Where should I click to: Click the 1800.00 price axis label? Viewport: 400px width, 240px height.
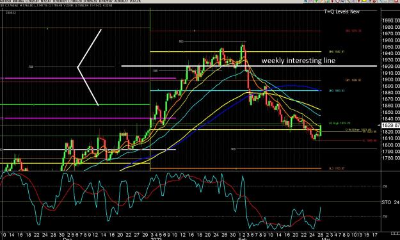tap(391, 145)
